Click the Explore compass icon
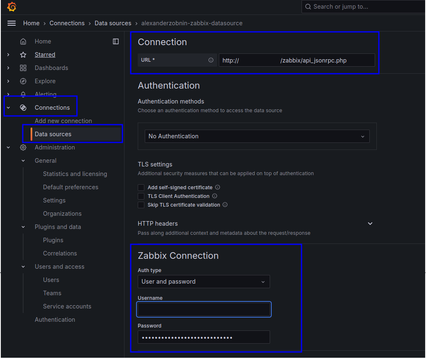The height and width of the screenshot is (359, 426). coord(23,81)
